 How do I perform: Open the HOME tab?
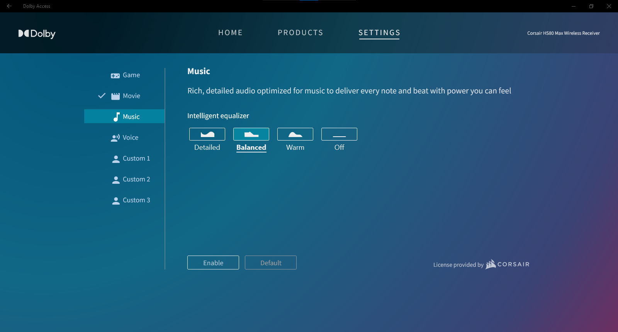231,33
